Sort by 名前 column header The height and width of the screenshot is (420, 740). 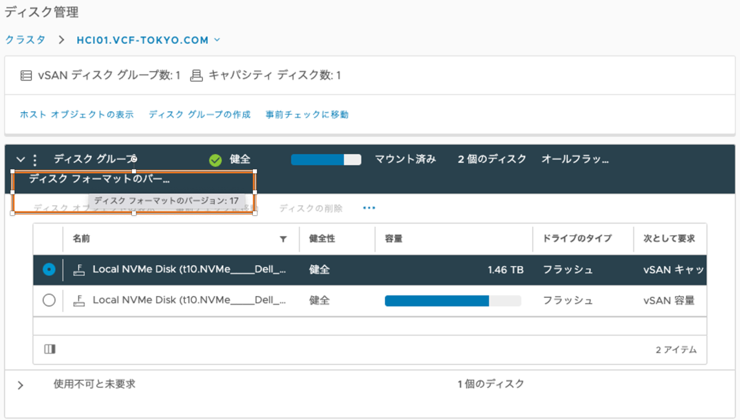pyautogui.click(x=81, y=238)
